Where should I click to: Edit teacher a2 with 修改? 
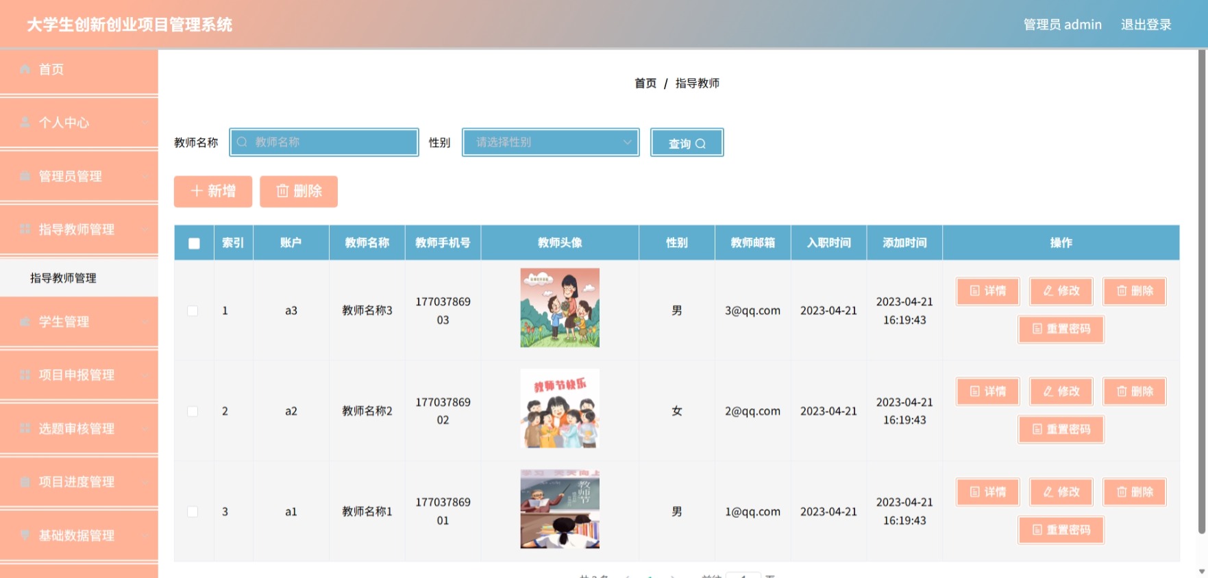click(1061, 392)
